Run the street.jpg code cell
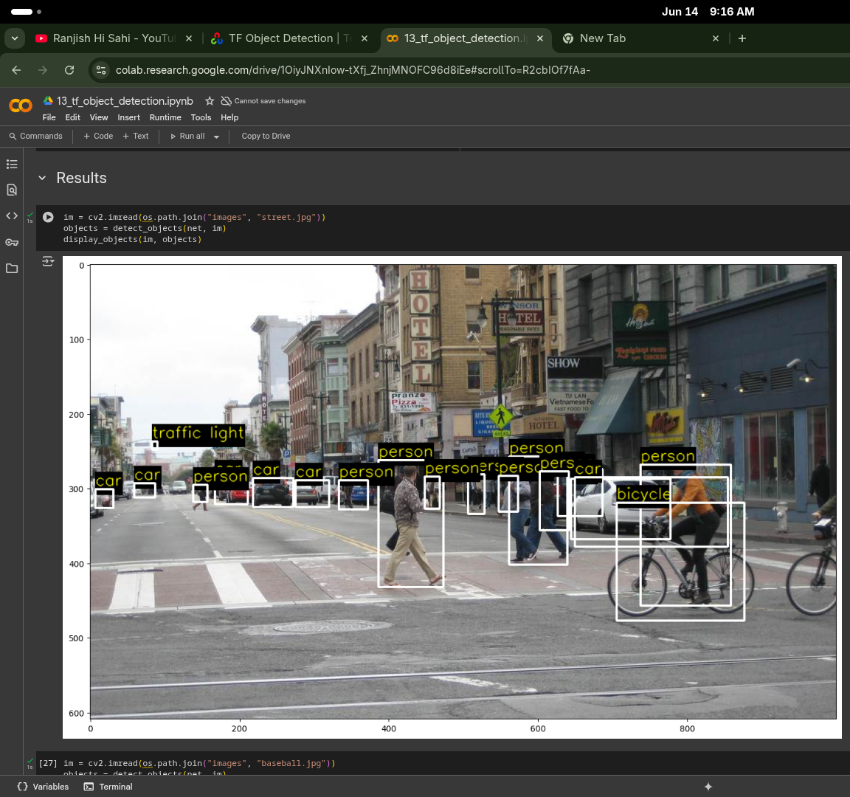The height and width of the screenshot is (797, 850). click(x=48, y=217)
